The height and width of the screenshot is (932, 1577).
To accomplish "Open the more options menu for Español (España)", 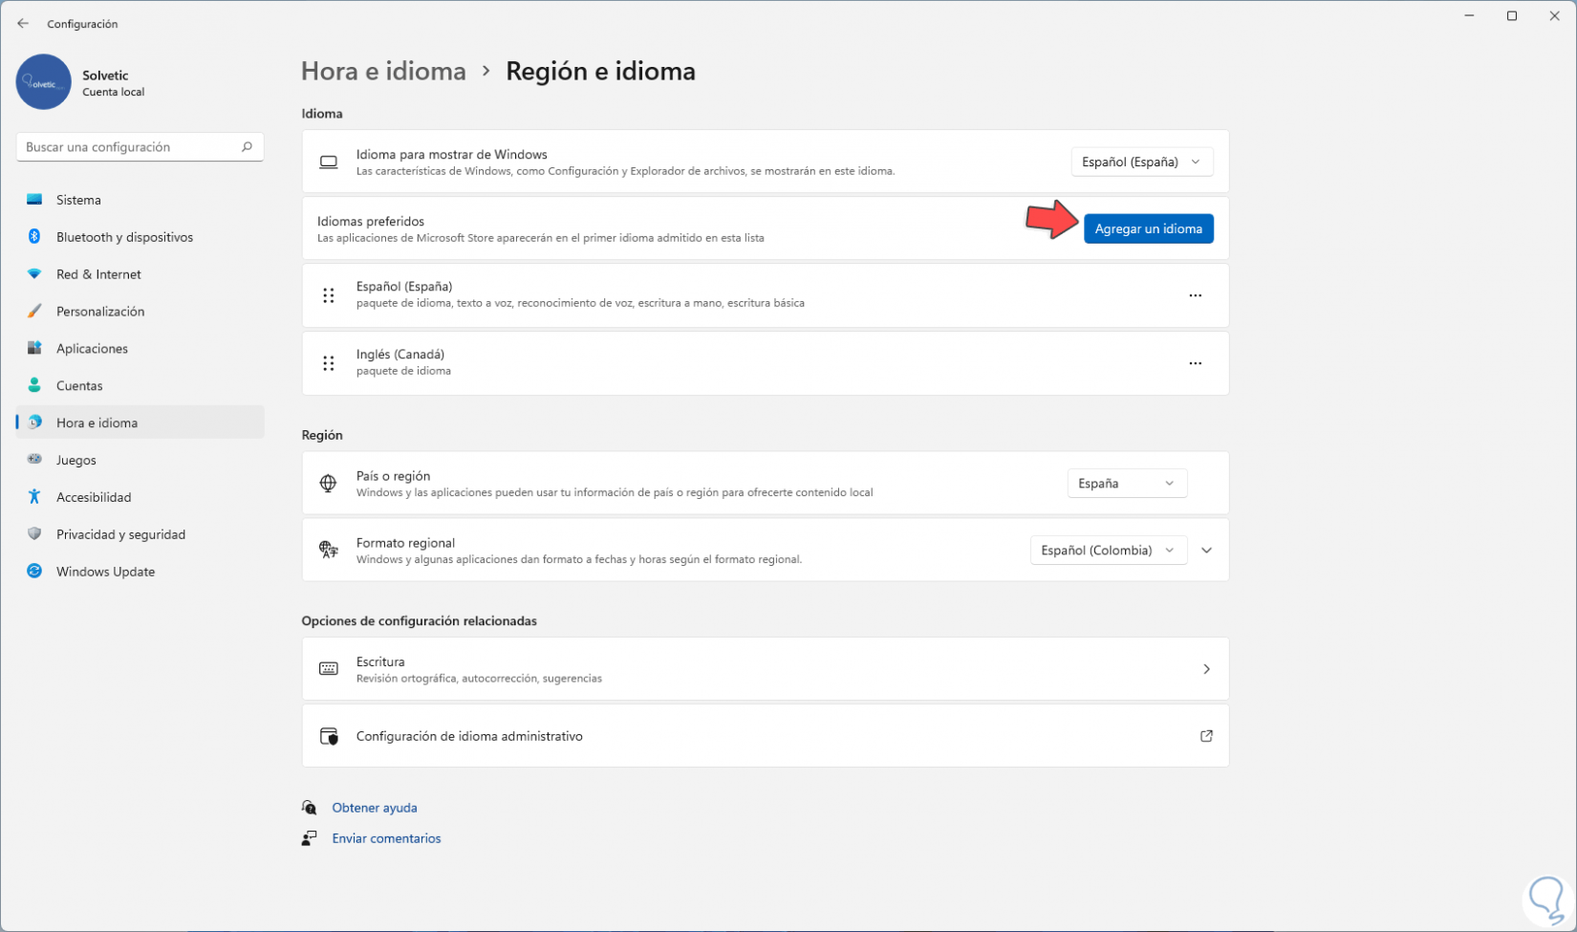I will [1195, 295].
